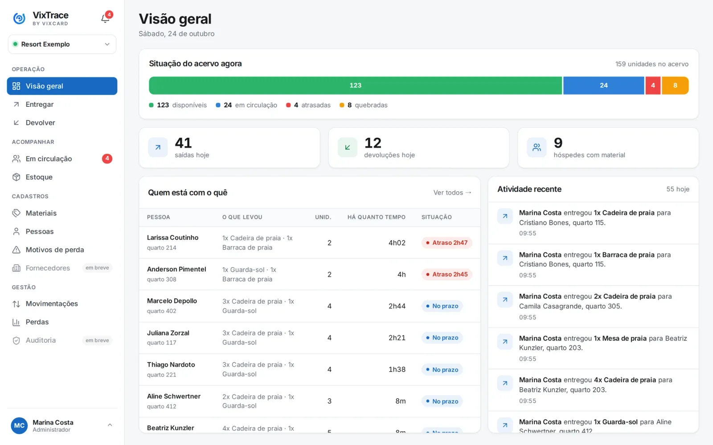Open the Devolver section
This screenshot has height=445, width=713.
[62, 122]
